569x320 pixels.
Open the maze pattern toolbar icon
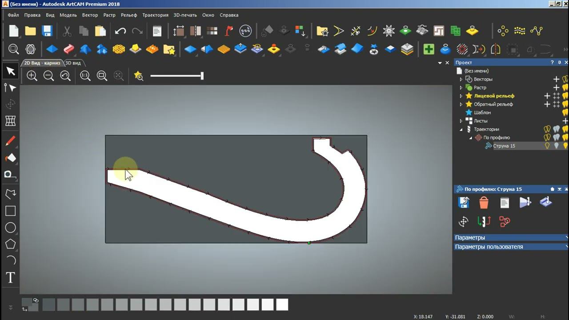439,31
